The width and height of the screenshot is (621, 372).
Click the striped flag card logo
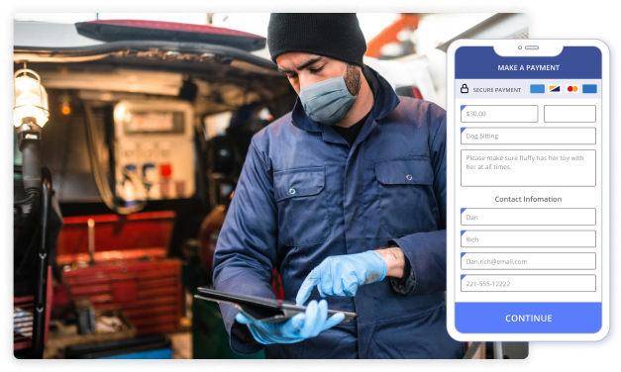tap(555, 89)
